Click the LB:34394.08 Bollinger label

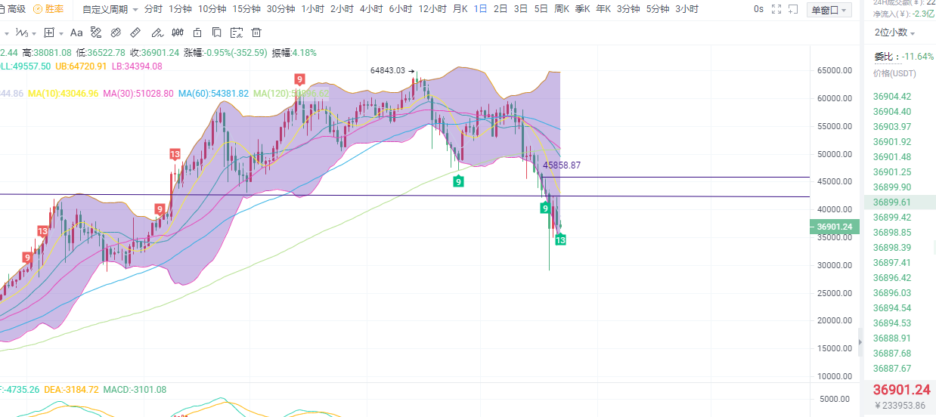[x=137, y=66]
